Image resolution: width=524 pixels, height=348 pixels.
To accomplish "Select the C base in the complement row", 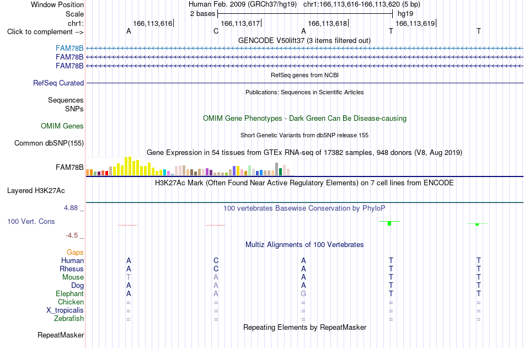I will [216, 31].
